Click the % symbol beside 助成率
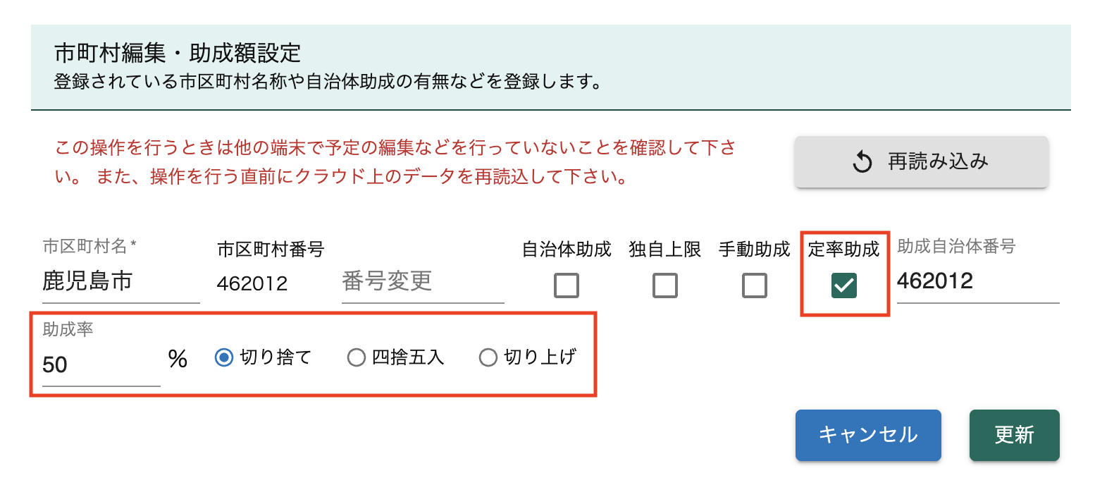Image resolution: width=1095 pixels, height=485 pixels. click(178, 360)
